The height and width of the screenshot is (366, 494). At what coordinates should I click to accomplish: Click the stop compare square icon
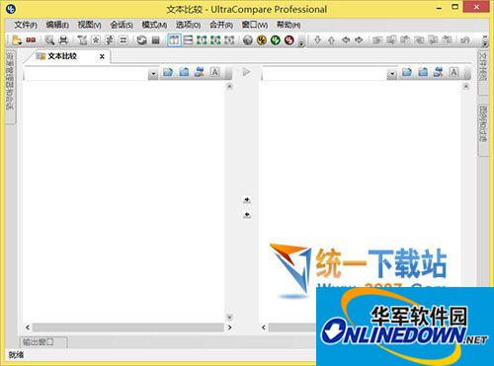155,40
